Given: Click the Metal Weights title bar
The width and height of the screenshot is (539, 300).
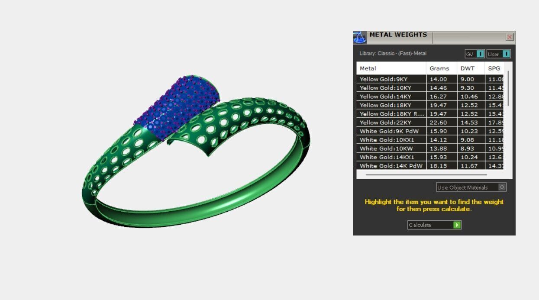Looking at the screenshot, I should point(435,37).
